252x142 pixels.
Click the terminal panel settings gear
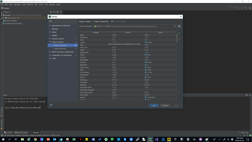tap(247, 95)
